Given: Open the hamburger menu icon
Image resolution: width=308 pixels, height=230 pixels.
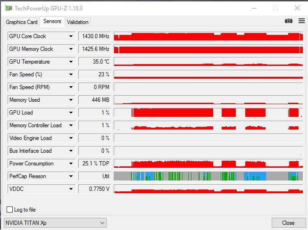Looking at the screenshot, I should pyautogui.click(x=301, y=21).
